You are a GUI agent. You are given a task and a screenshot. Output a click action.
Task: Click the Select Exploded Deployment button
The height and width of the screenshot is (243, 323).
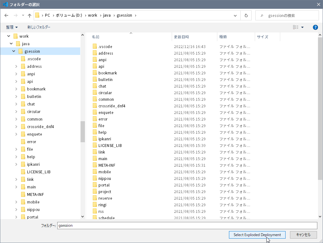pos(257,235)
